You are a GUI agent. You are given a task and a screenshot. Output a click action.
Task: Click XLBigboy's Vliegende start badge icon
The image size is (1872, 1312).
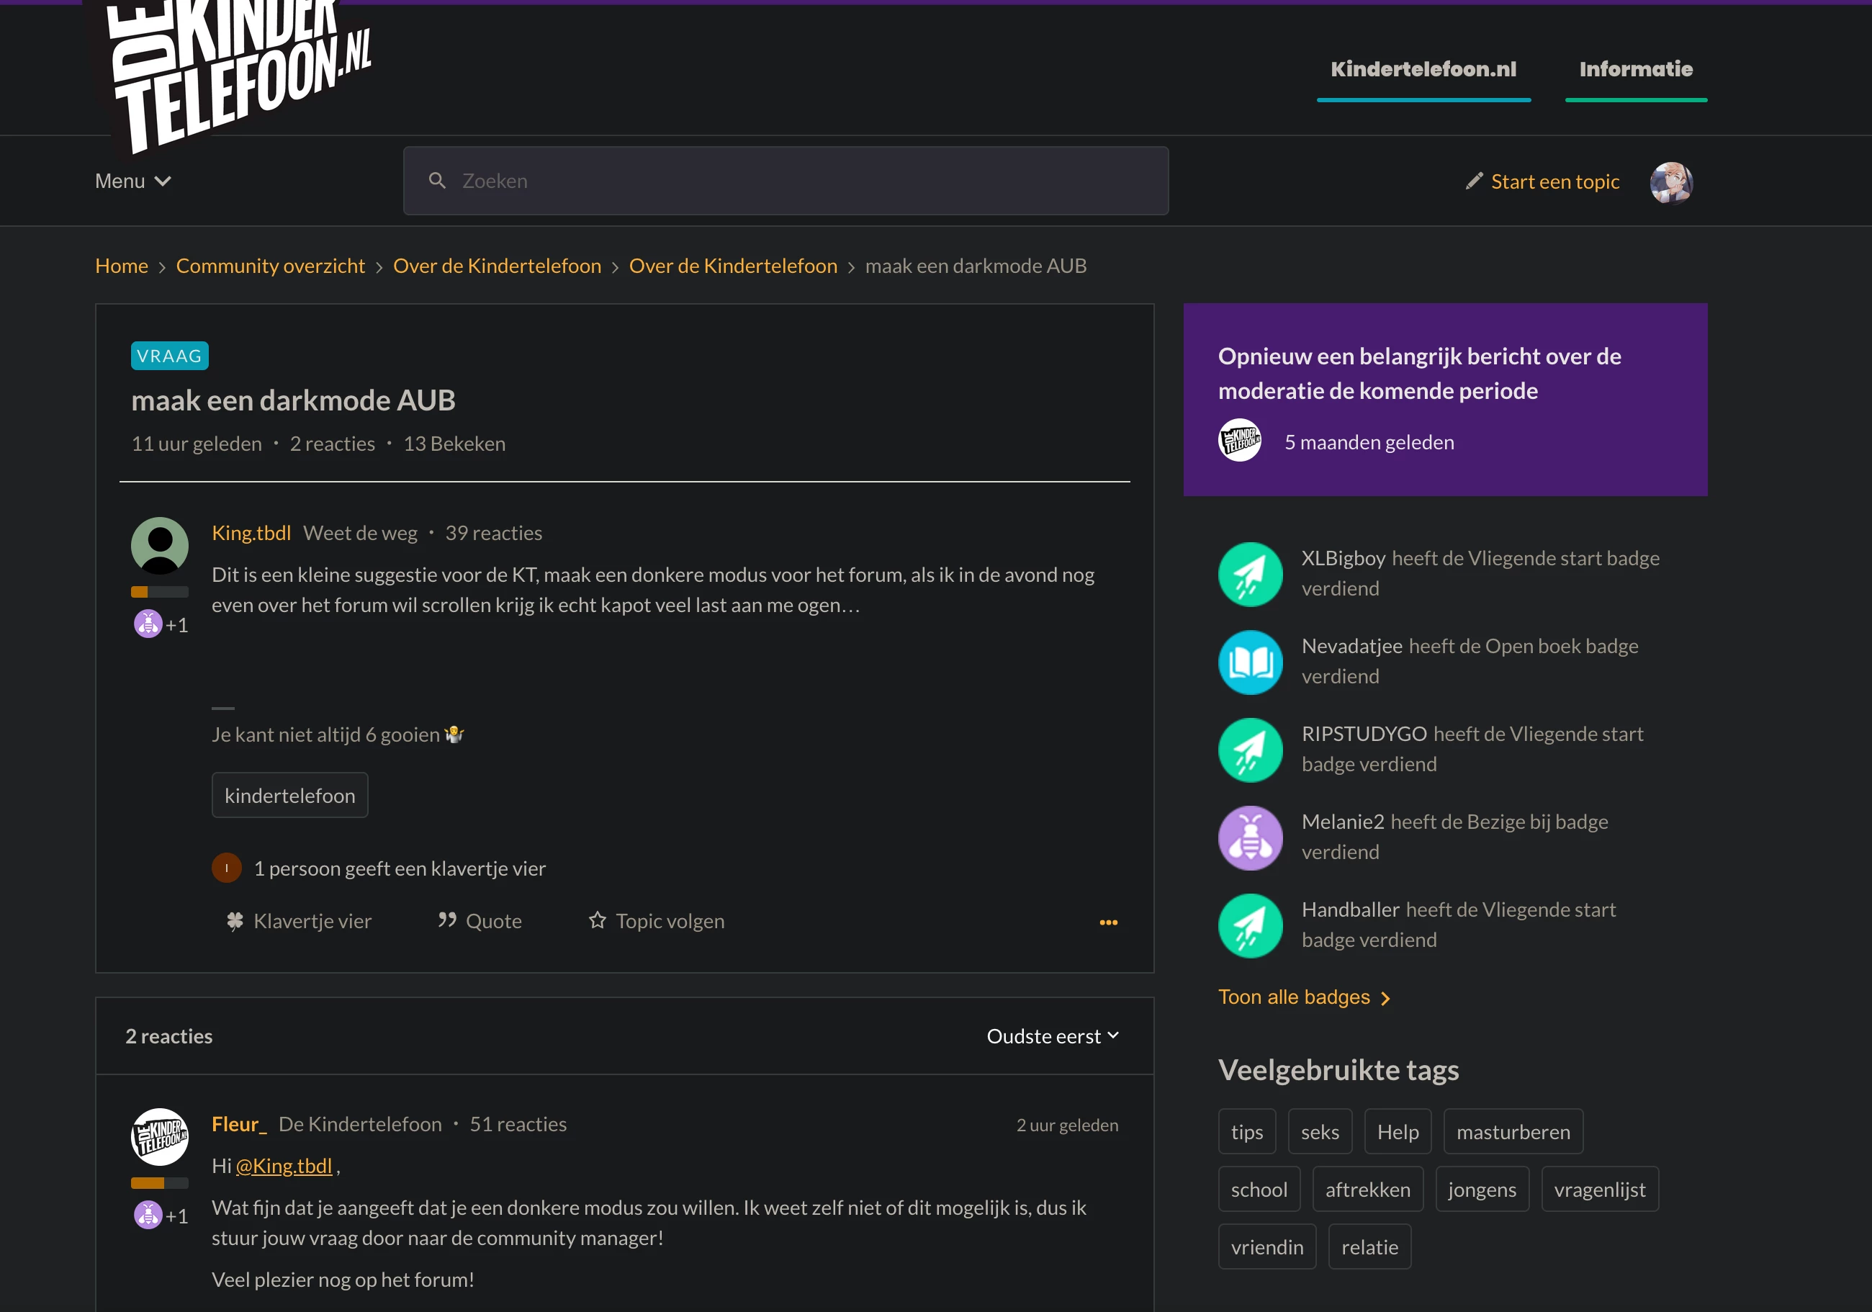coord(1250,574)
